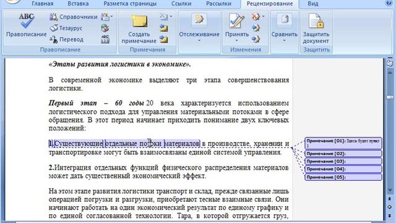Viewport: 396px width, 223px height.
Task: Go to previous comment icon
Action: 163,28
